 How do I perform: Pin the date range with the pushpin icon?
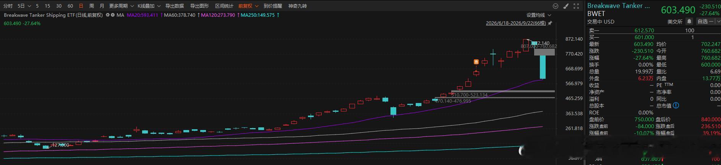point(550,23)
